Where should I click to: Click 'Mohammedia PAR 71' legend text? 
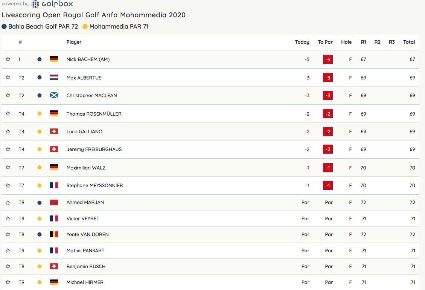point(119,27)
